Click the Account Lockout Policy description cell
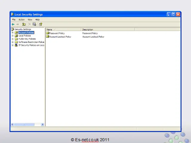191x143 pixels. 93,37
